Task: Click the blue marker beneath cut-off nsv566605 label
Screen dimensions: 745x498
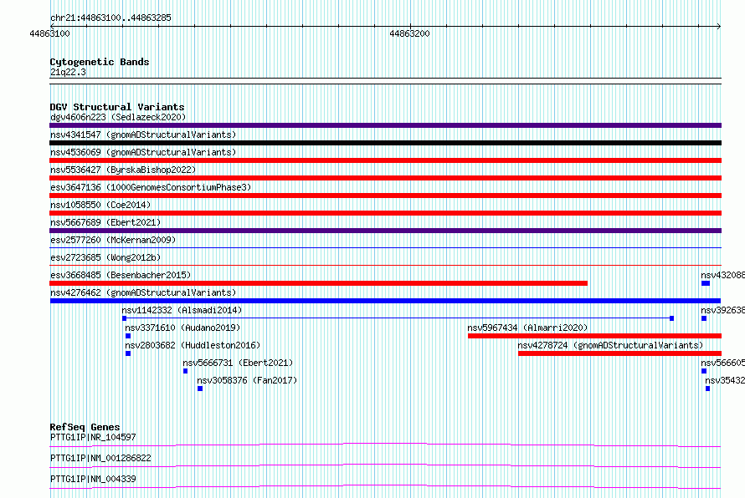Action: coord(704,371)
